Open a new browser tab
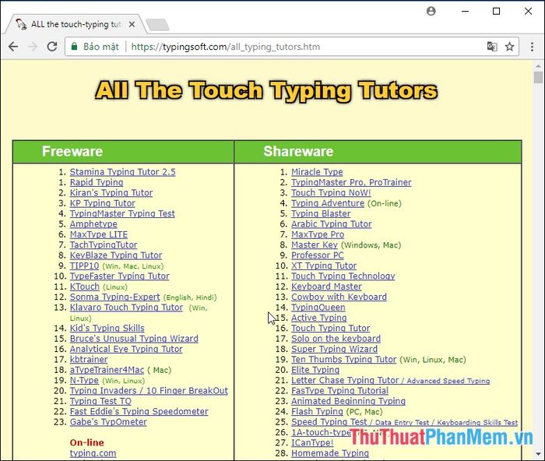 [157, 24]
